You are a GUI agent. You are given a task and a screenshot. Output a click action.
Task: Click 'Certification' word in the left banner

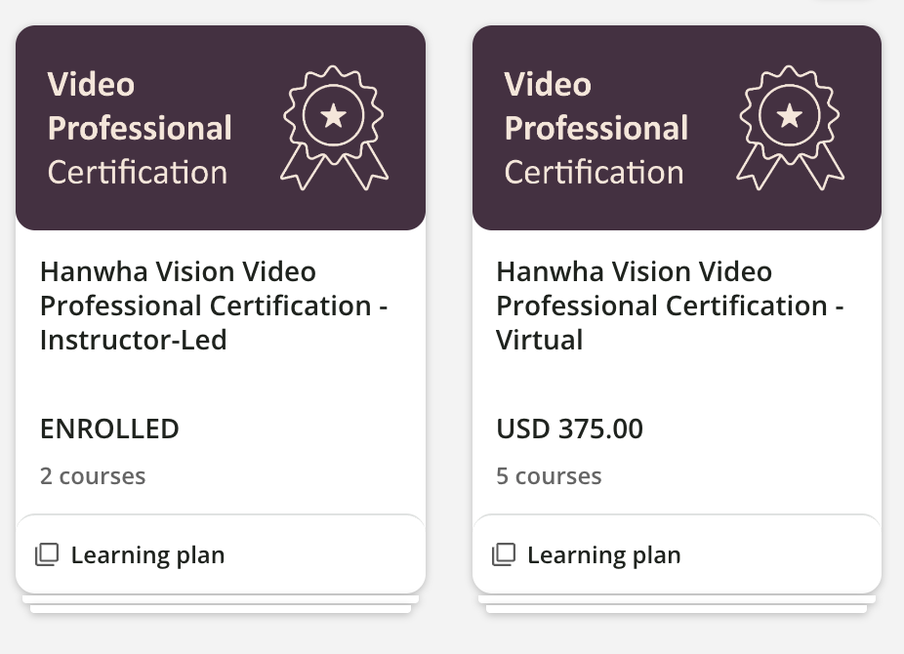coord(138,173)
